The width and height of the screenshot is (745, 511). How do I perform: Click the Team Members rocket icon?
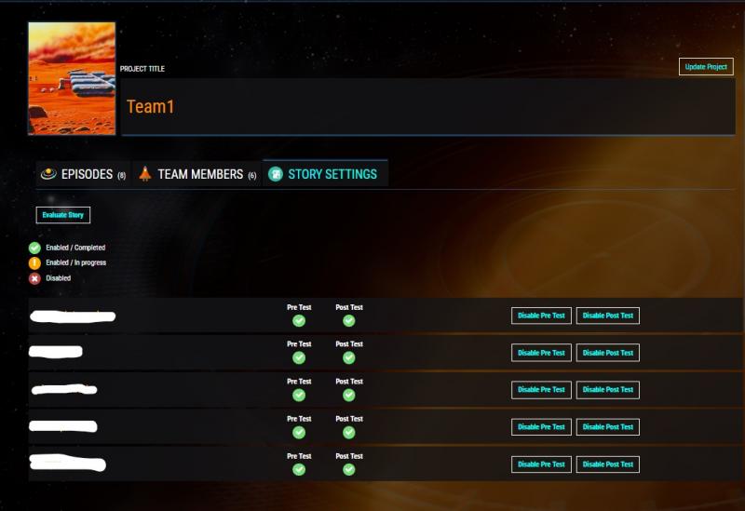(145, 174)
